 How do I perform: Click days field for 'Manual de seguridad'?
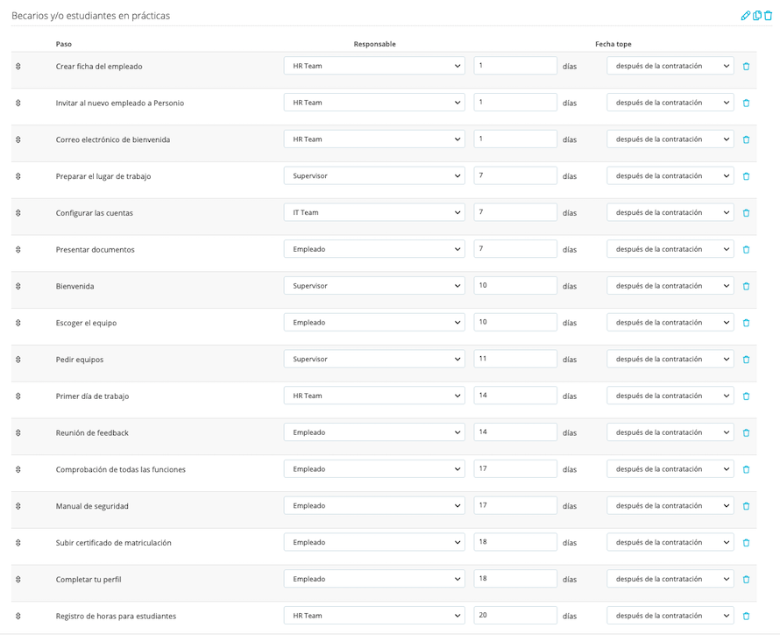515,505
